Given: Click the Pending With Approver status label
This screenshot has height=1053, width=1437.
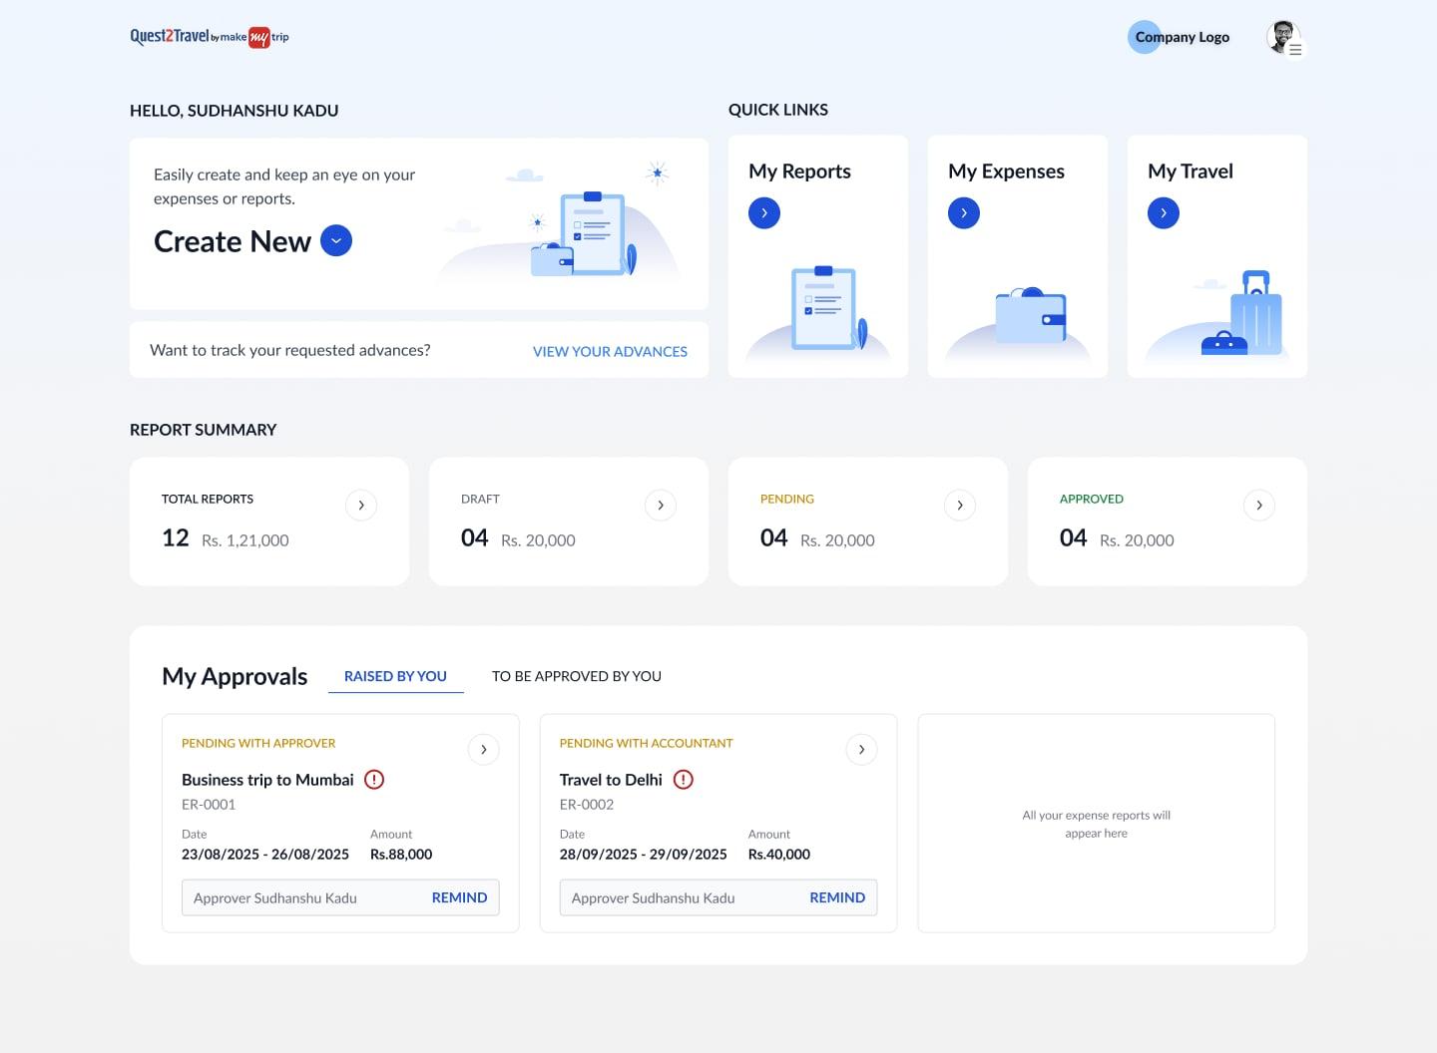Looking at the screenshot, I should tap(258, 743).
